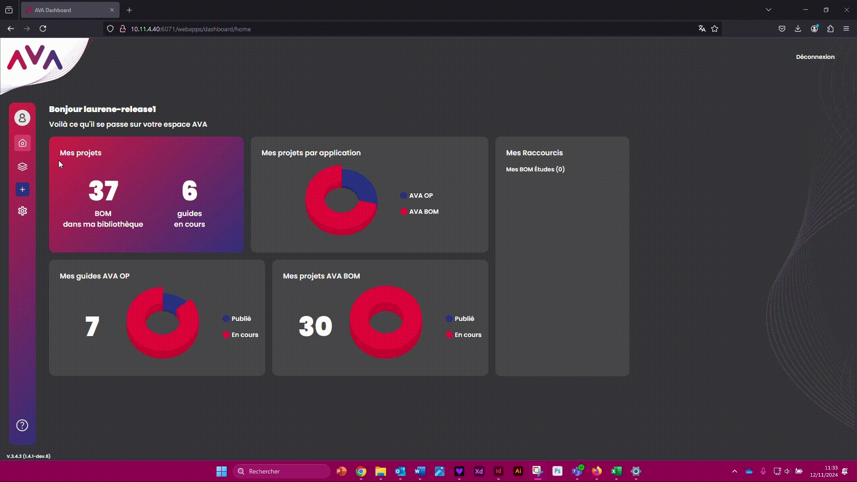
Task: Open a new browser tab
Action: tap(129, 10)
